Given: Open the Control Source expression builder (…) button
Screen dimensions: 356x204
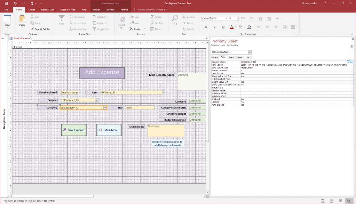Looking at the screenshot, I should tap(351, 62).
